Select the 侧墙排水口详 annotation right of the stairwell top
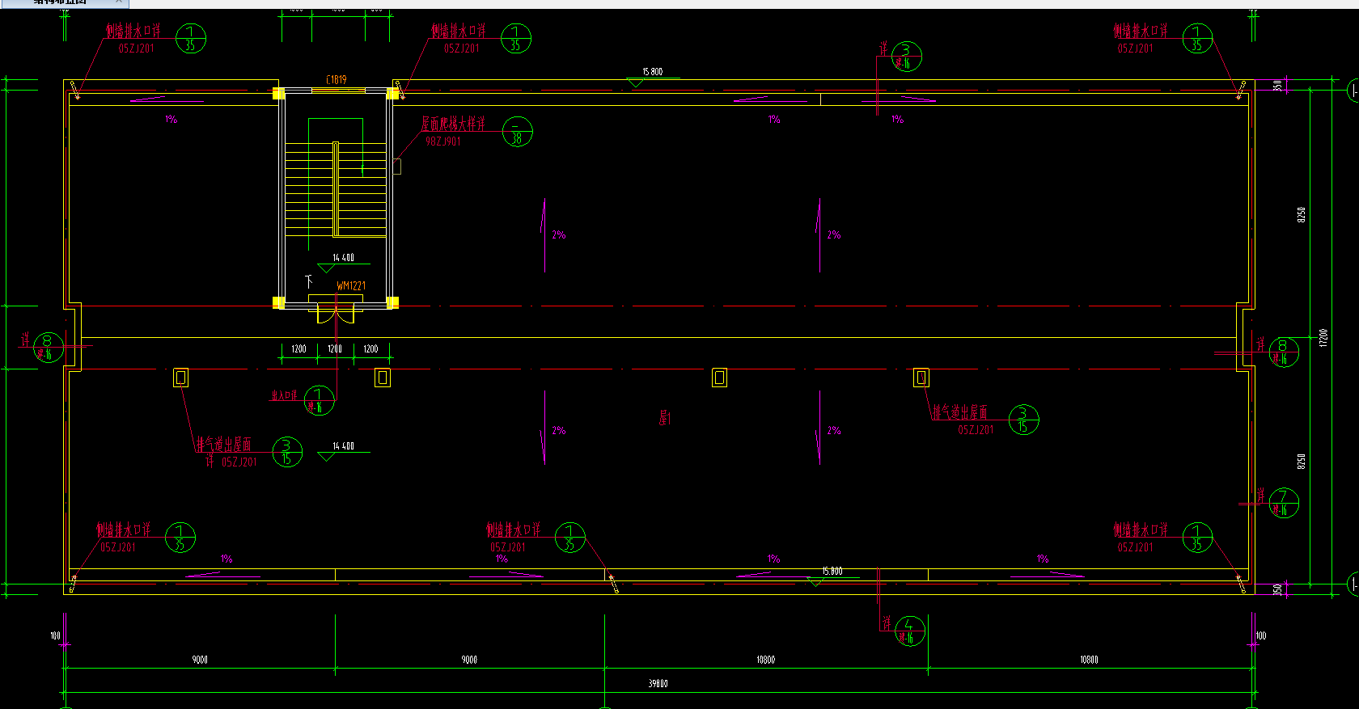 (x=458, y=31)
